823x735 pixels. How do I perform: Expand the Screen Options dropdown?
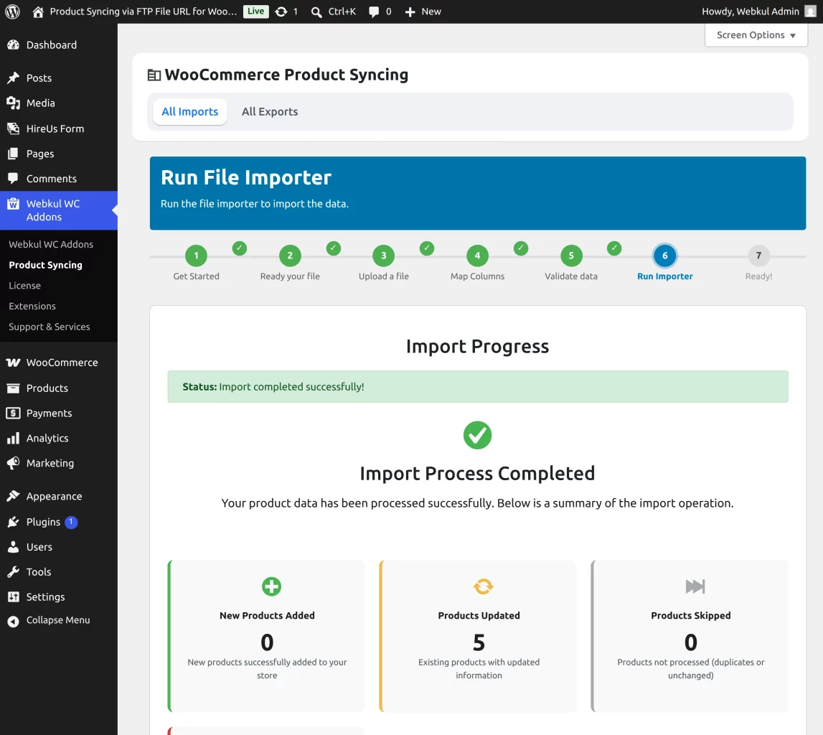pyautogui.click(x=756, y=35)
